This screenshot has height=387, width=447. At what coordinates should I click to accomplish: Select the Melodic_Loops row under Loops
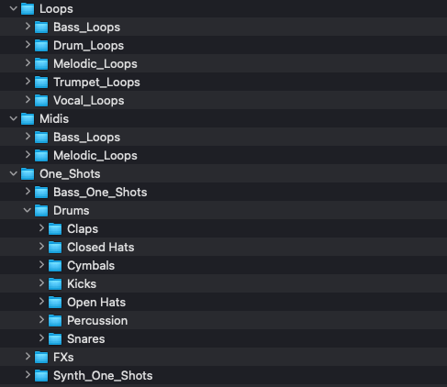(x=223, y=63)
